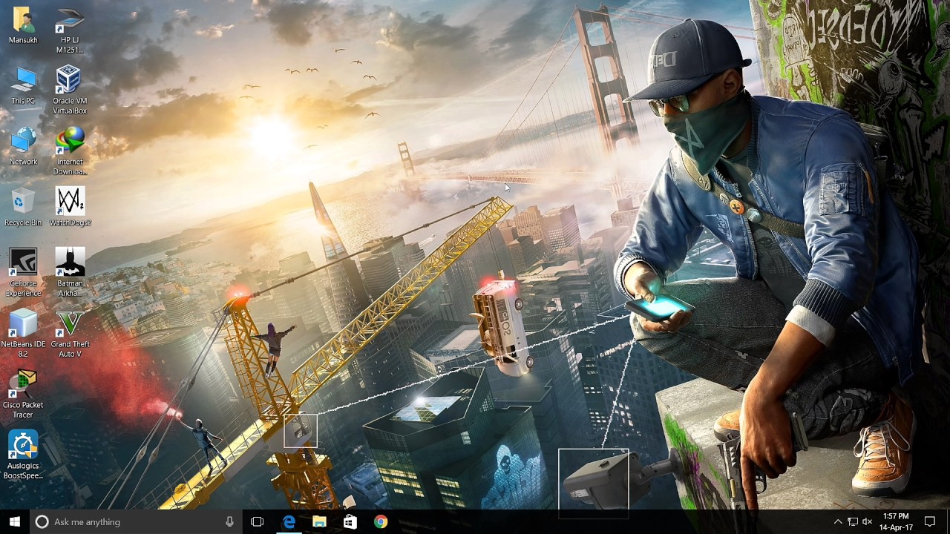Select NetBeans IDE 8.2 shortcut

23,334
